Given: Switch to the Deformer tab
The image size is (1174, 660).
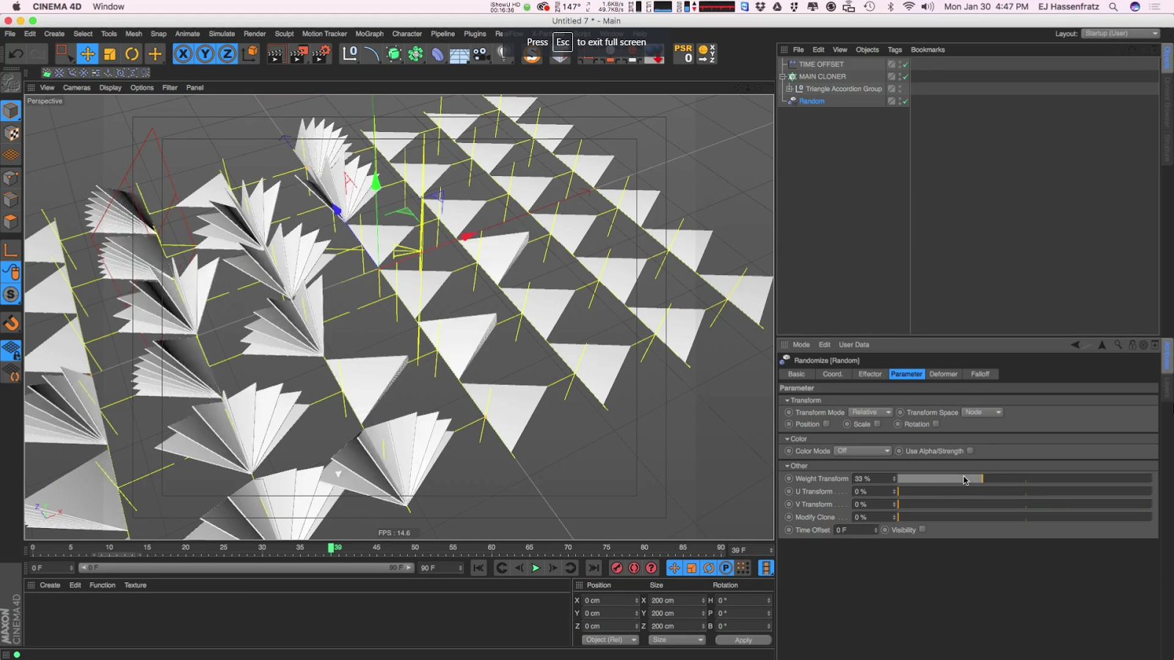Looking at the screenshot, I should pos(943,374).
